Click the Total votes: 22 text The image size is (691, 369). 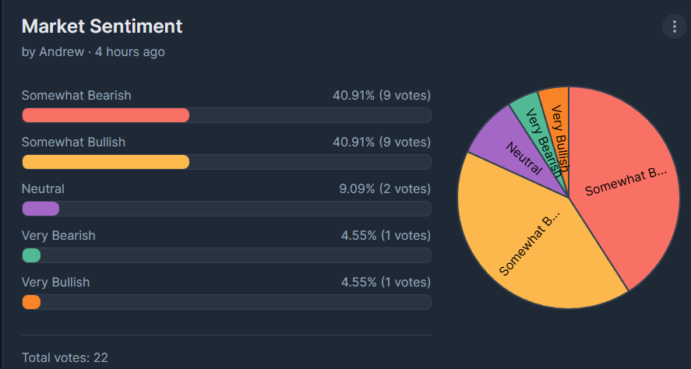(65, 358)
